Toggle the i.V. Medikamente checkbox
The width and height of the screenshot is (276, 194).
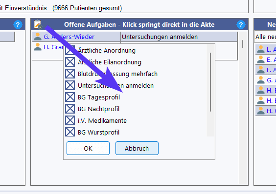click(70, 120)
